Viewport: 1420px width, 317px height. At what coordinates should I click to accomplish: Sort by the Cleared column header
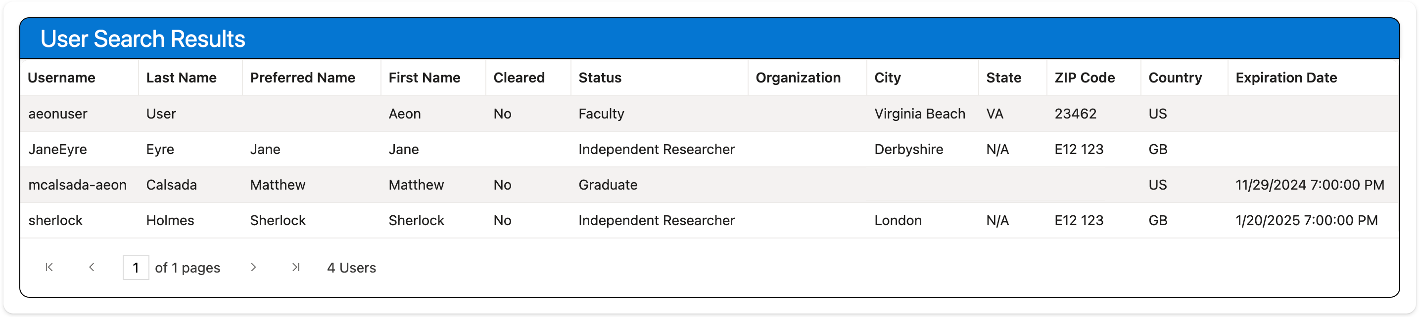coord(519,78)
